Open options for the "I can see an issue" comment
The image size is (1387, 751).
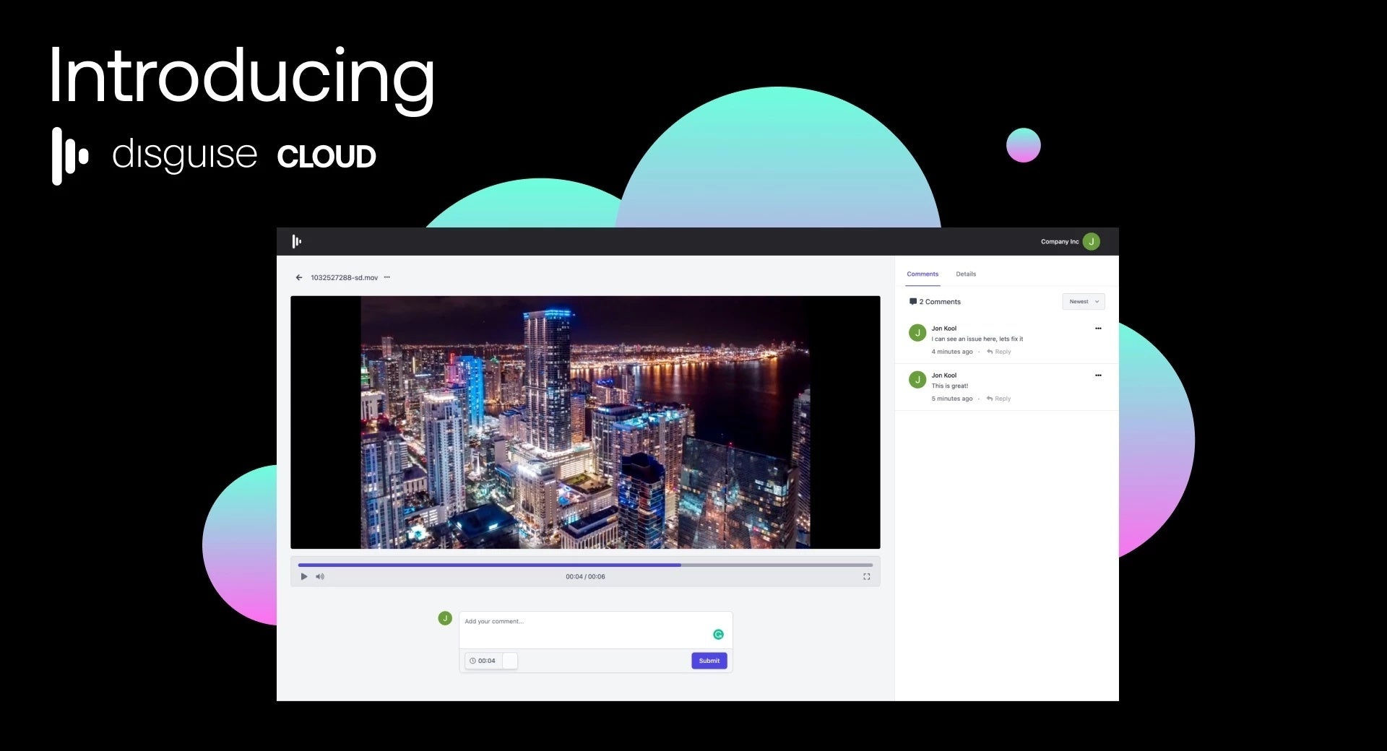point(1098,329)
